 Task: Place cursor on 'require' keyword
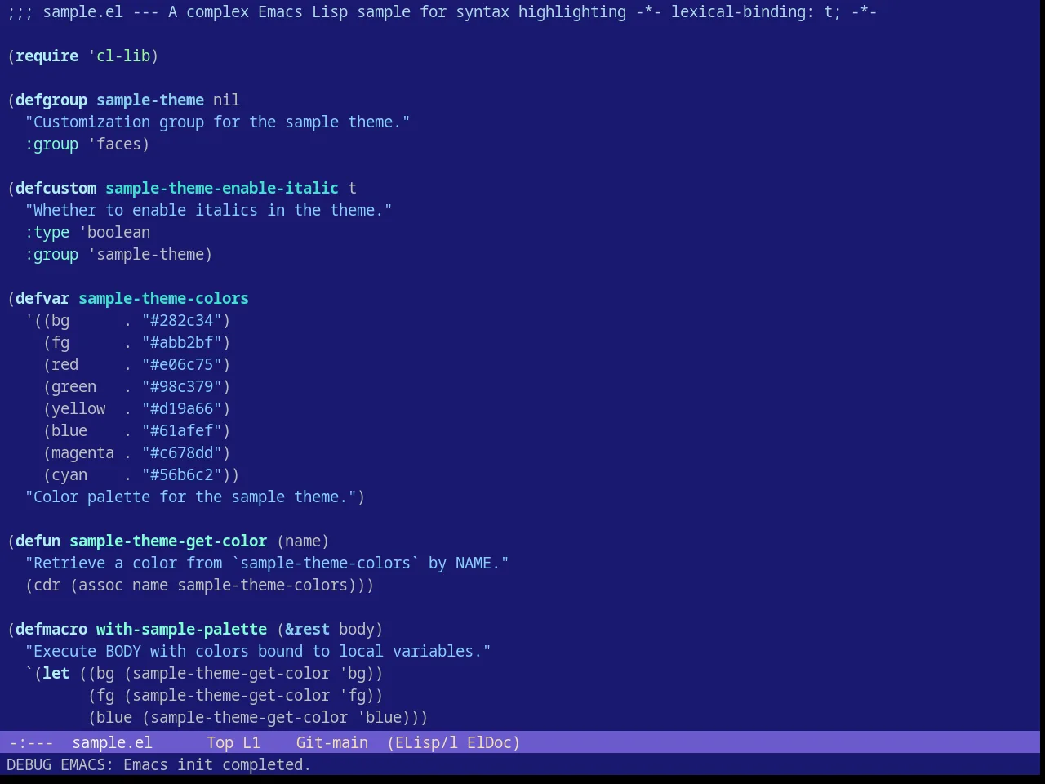47,56
